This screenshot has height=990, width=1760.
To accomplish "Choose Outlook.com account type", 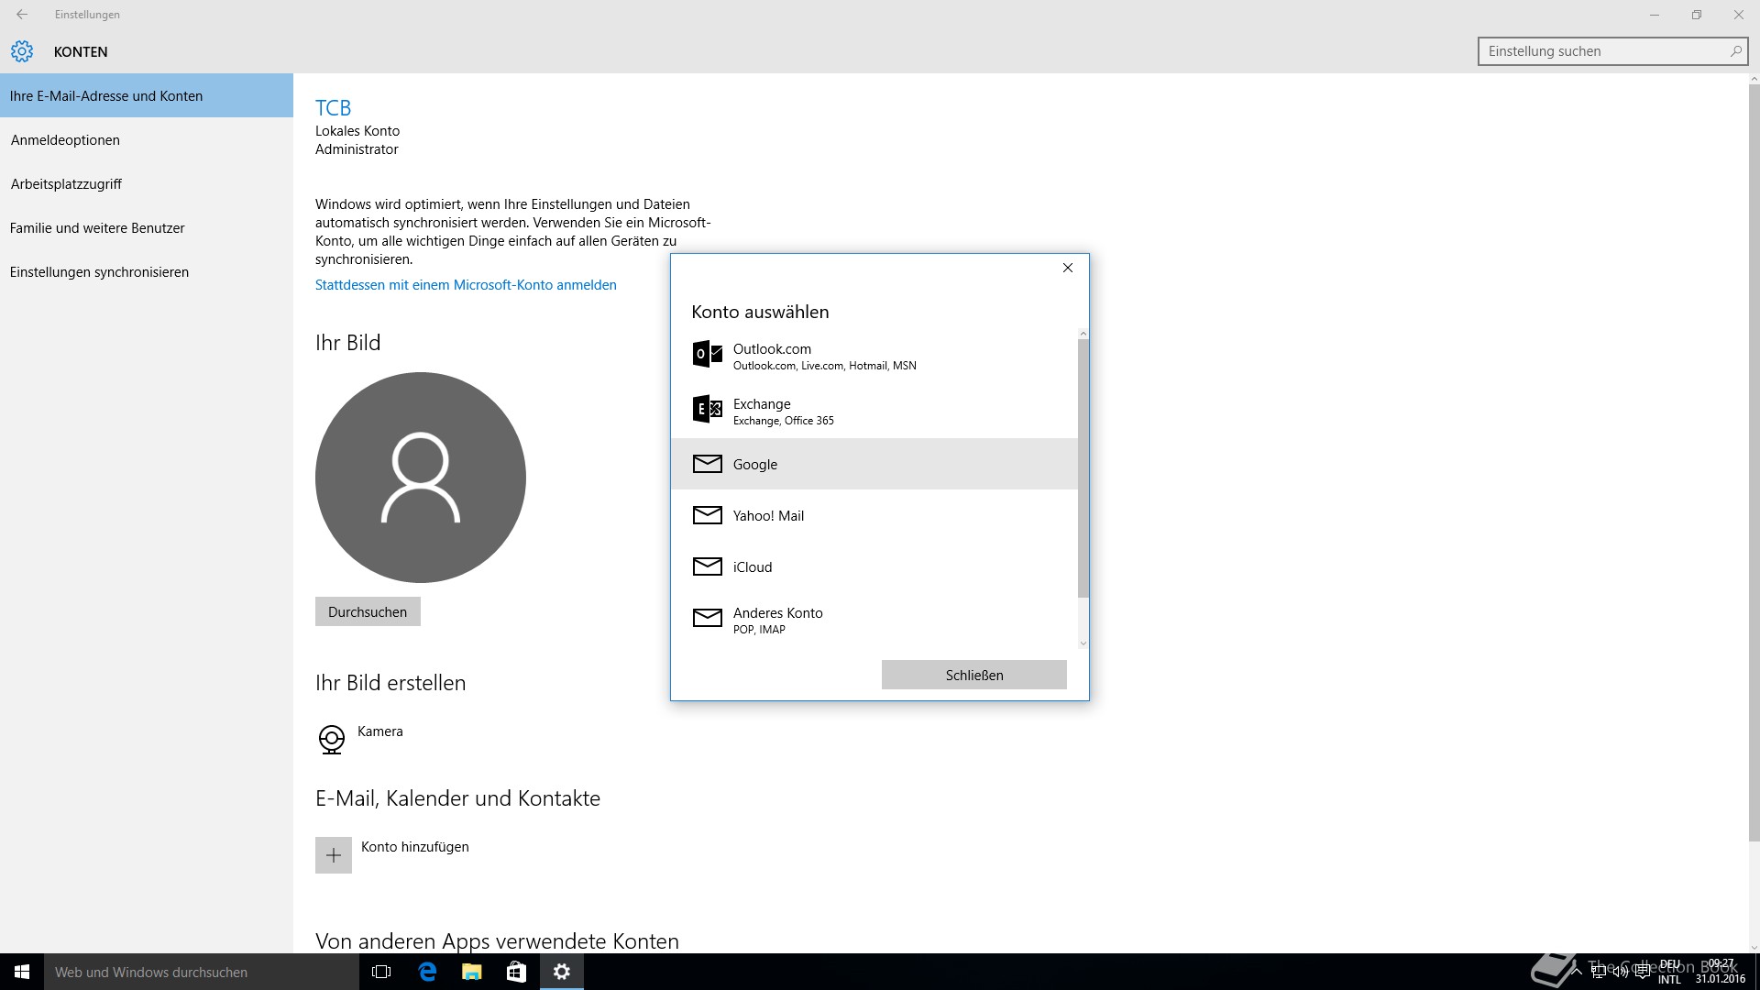I will (874, 356).
